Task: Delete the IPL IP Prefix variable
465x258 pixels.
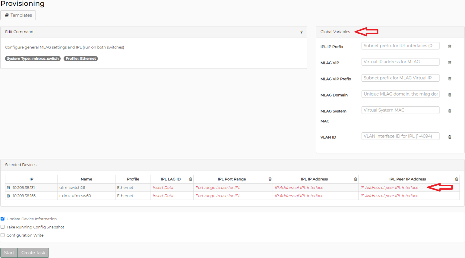Action: pyautogui.click(x=449, y=46)
